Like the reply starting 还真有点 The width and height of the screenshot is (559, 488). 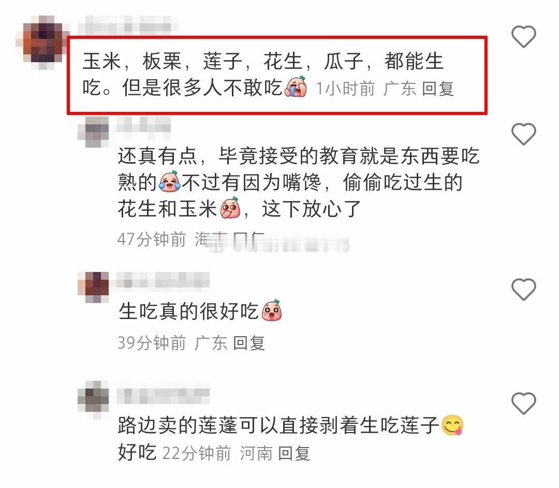pyautogui.click(x=523, y=134)
